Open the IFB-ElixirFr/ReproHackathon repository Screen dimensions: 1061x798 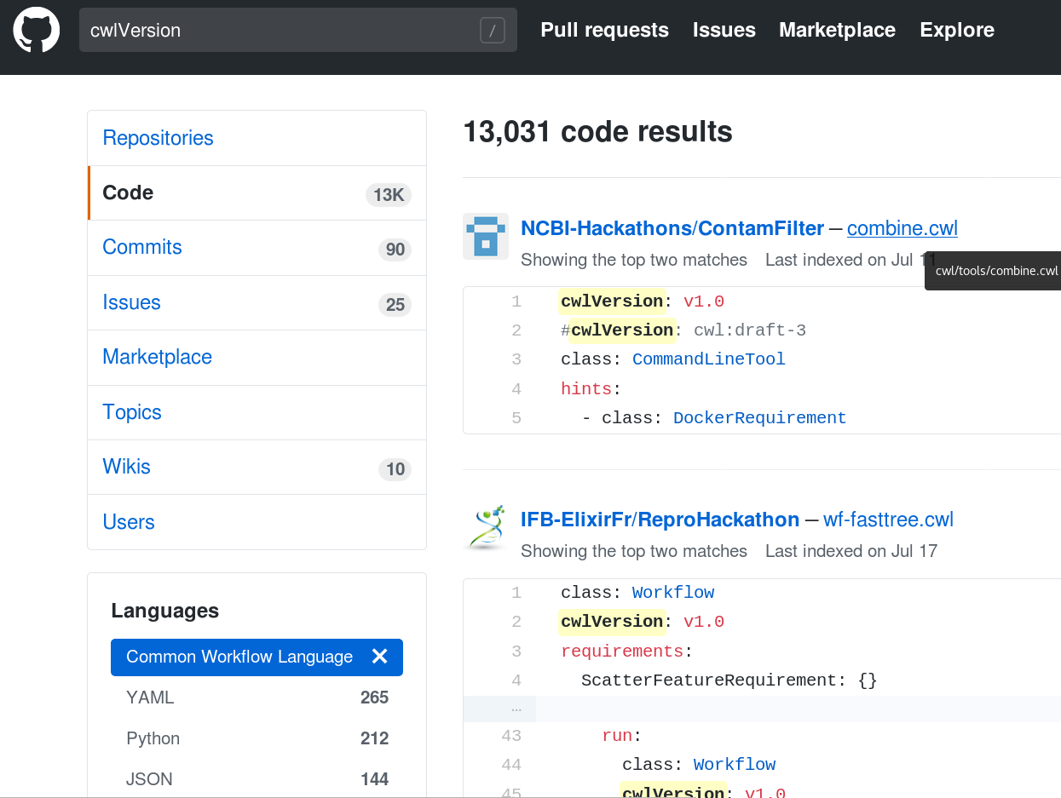[x=660, y=520]
